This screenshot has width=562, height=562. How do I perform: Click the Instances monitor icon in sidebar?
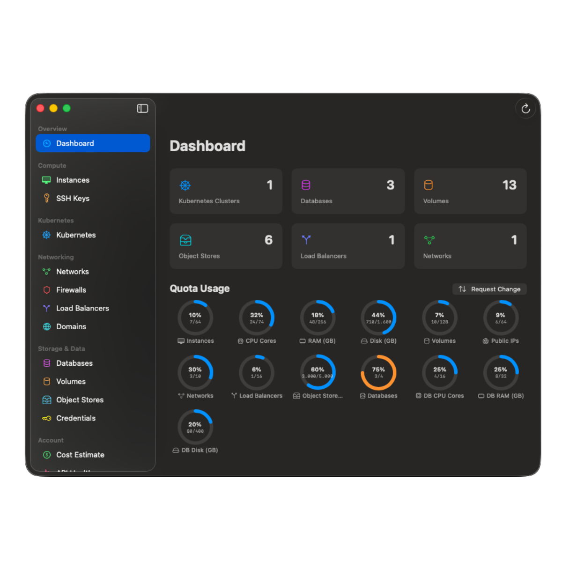[x=46, y=180]
